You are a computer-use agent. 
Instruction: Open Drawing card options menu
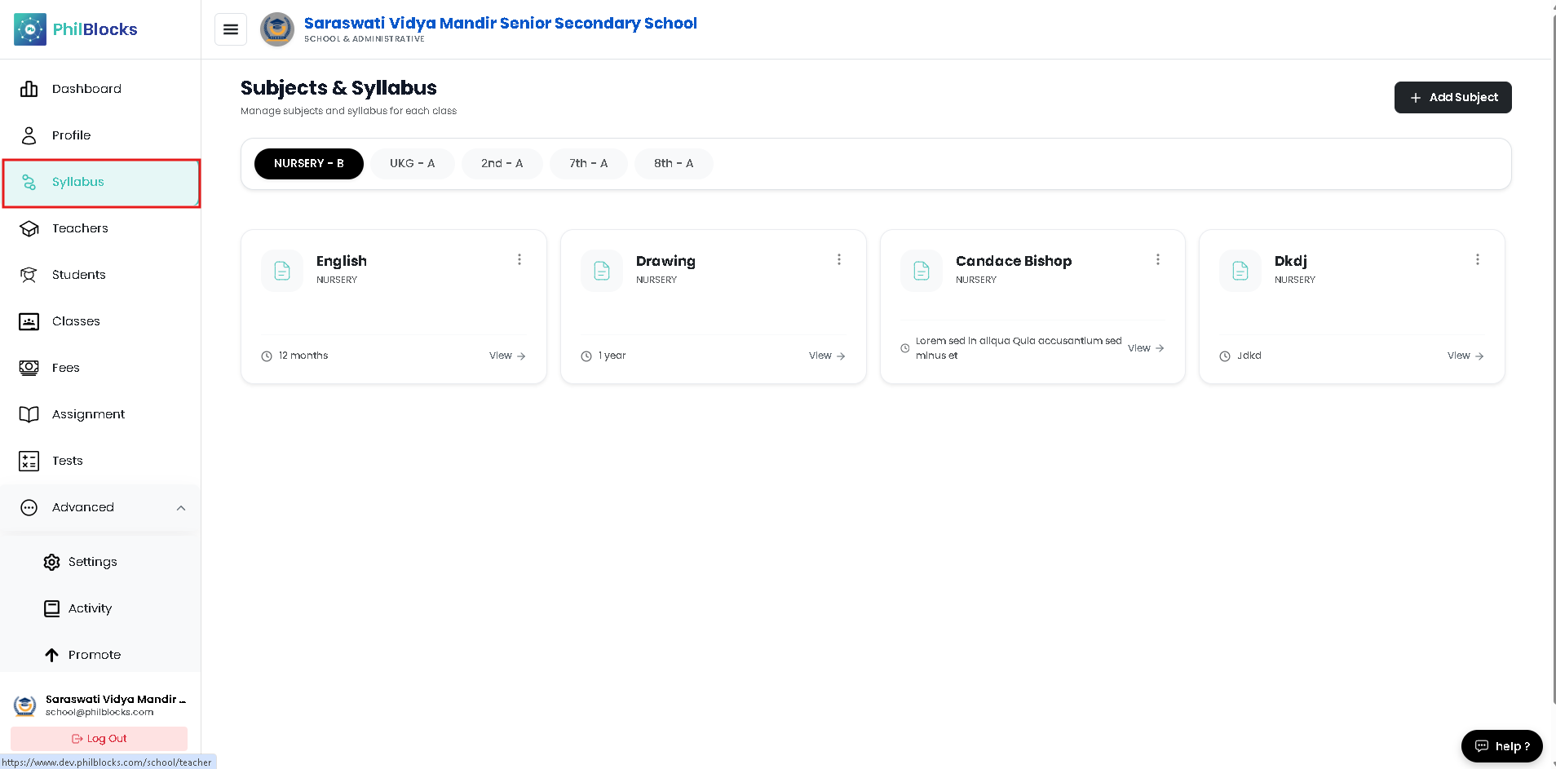(x=839, y=259)
